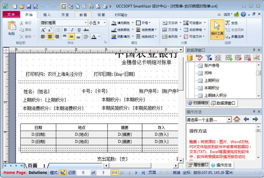Align text to the left
264x178 pixels.
click(x=43, y=36)
